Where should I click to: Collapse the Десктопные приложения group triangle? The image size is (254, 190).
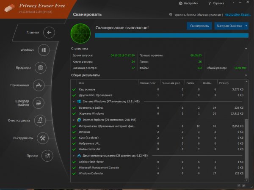pyautogui.click(x=74, y=156)
